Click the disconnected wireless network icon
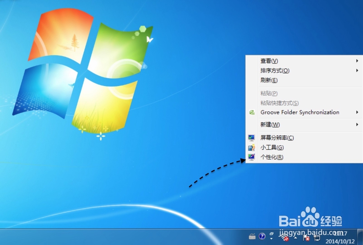 pos(284,237)
